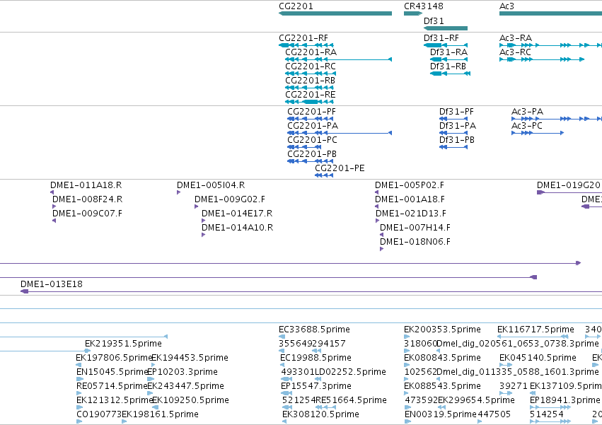Select transcript Df31-RB
This screenshot has width=602, height=425.
450,74
